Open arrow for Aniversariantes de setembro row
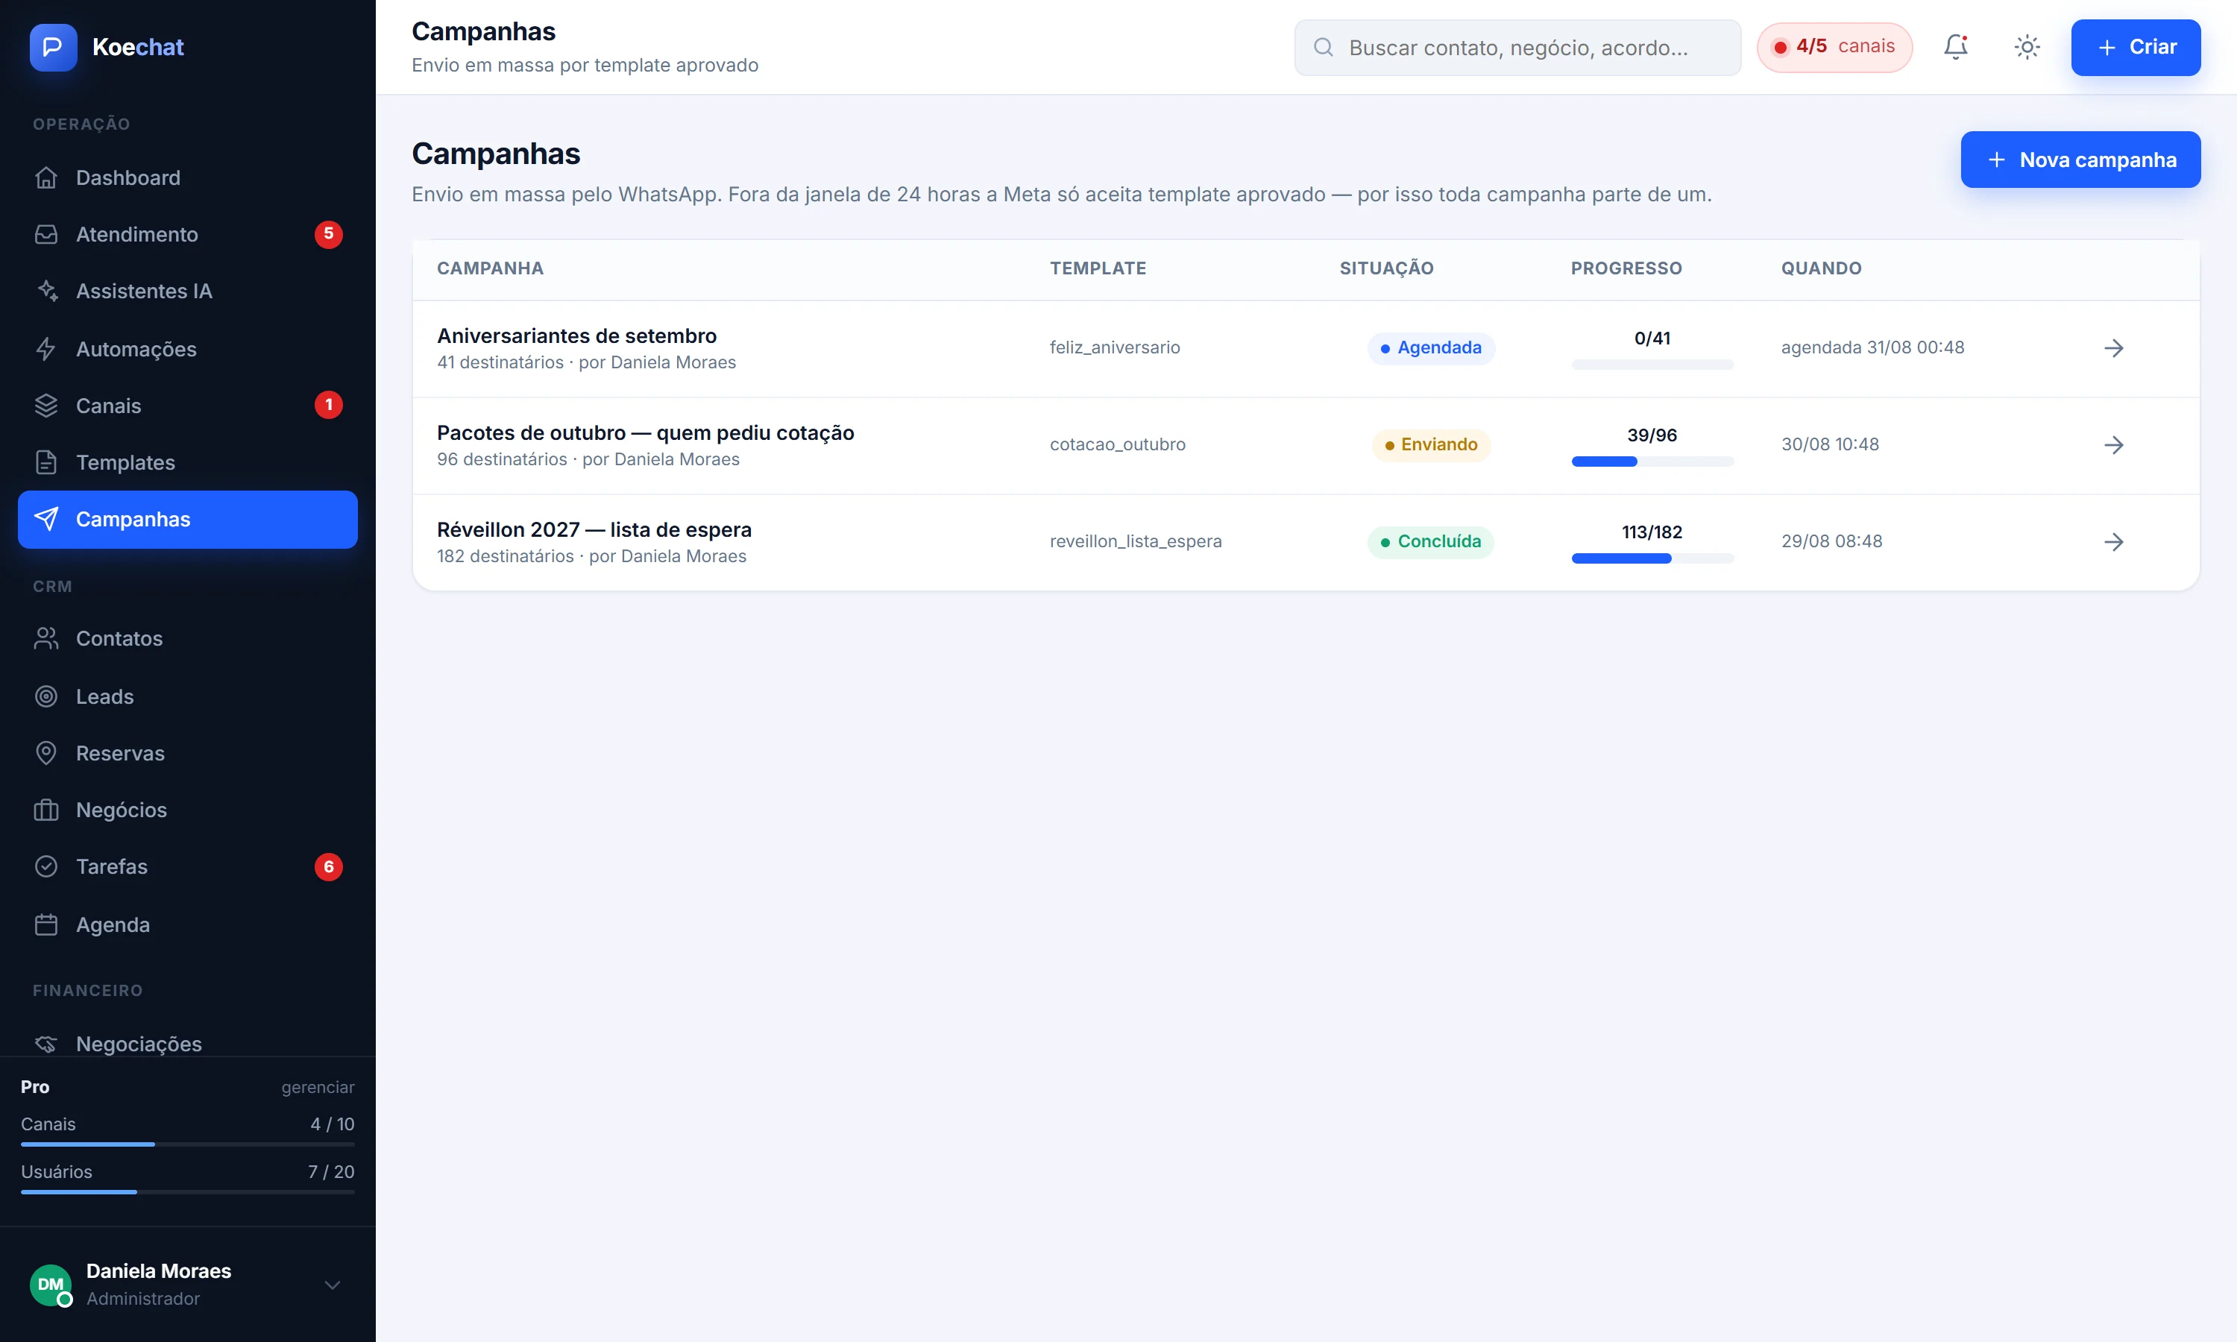 click(x=2113, y=348)
